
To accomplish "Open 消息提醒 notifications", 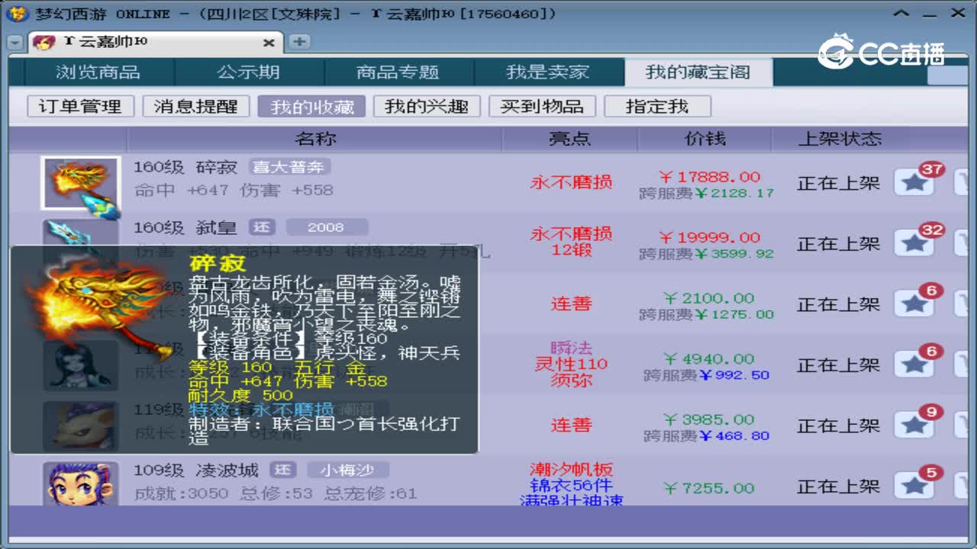I will pos(196,106).
